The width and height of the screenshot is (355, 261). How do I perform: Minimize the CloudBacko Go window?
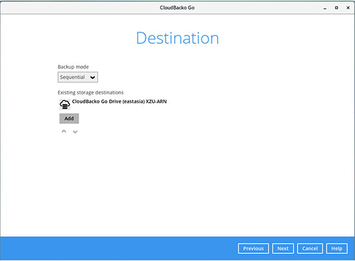[x=325, y=8]
